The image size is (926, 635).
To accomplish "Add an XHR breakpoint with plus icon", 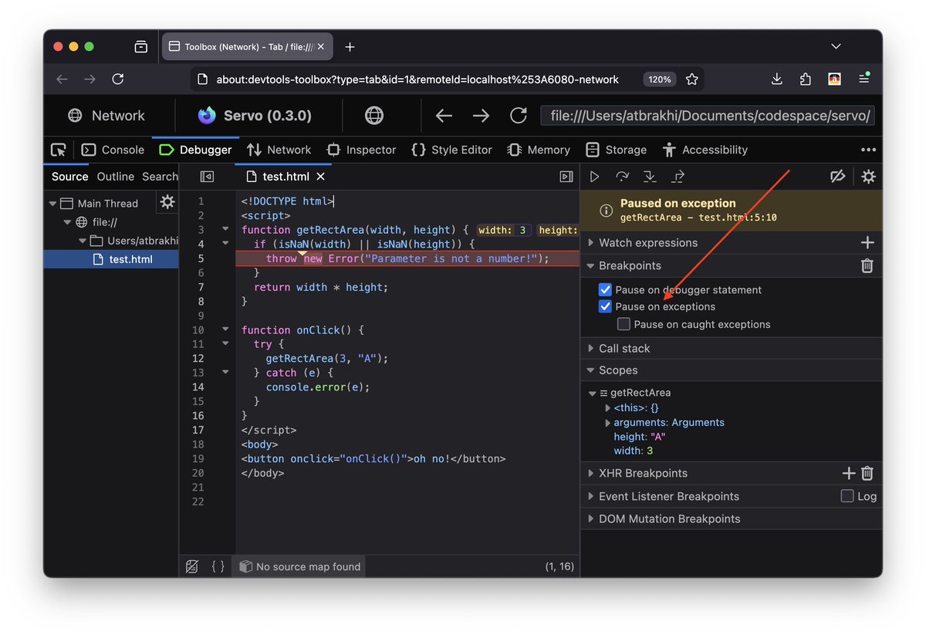I will point(849,473).
